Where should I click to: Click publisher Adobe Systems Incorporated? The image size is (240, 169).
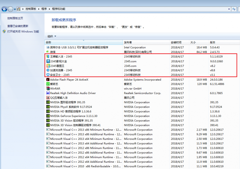pyautogui.click(x=142, y=80)
